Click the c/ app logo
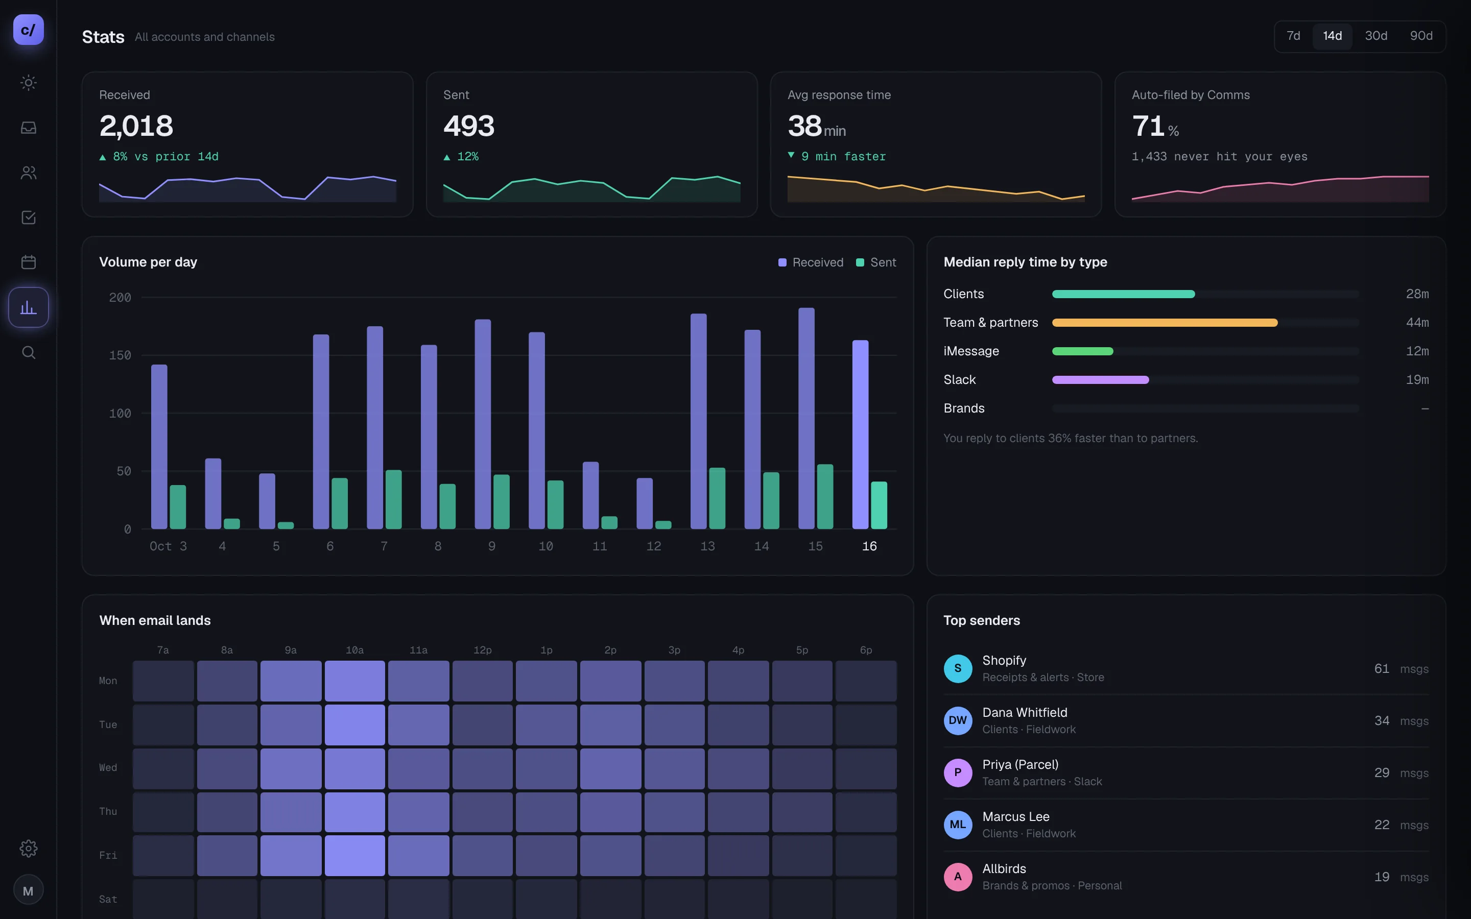The image size is (1471, 919). (28, 30)
